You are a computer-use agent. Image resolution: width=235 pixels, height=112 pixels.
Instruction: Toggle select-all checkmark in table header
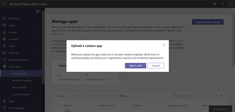(x=57, y=105)
